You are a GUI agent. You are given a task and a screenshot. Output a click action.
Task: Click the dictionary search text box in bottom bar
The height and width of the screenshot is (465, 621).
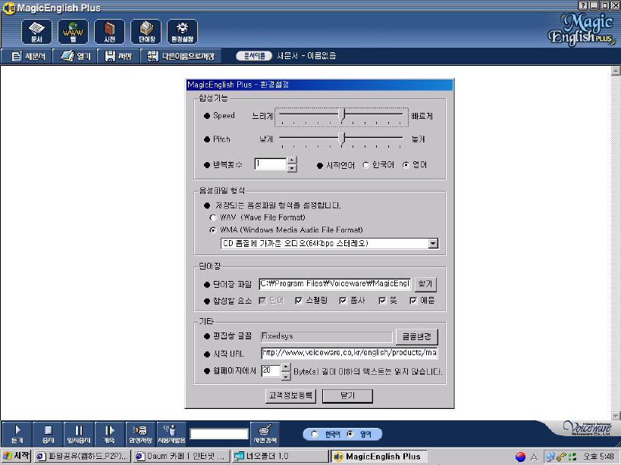pyautogui.click(x=219, y=434)
